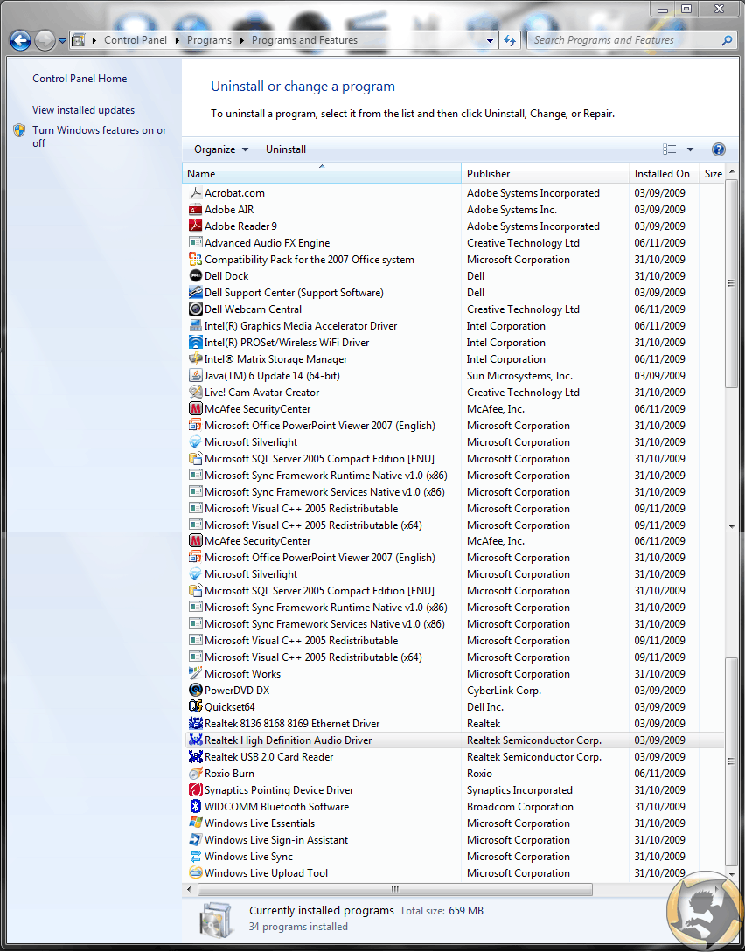745x952 pixels.
Task: Click the Change your view icon
Action: tap(670, 149)
